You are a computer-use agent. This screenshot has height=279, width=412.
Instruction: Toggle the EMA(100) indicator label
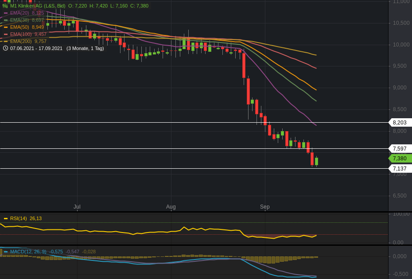(x=21, y=34)
